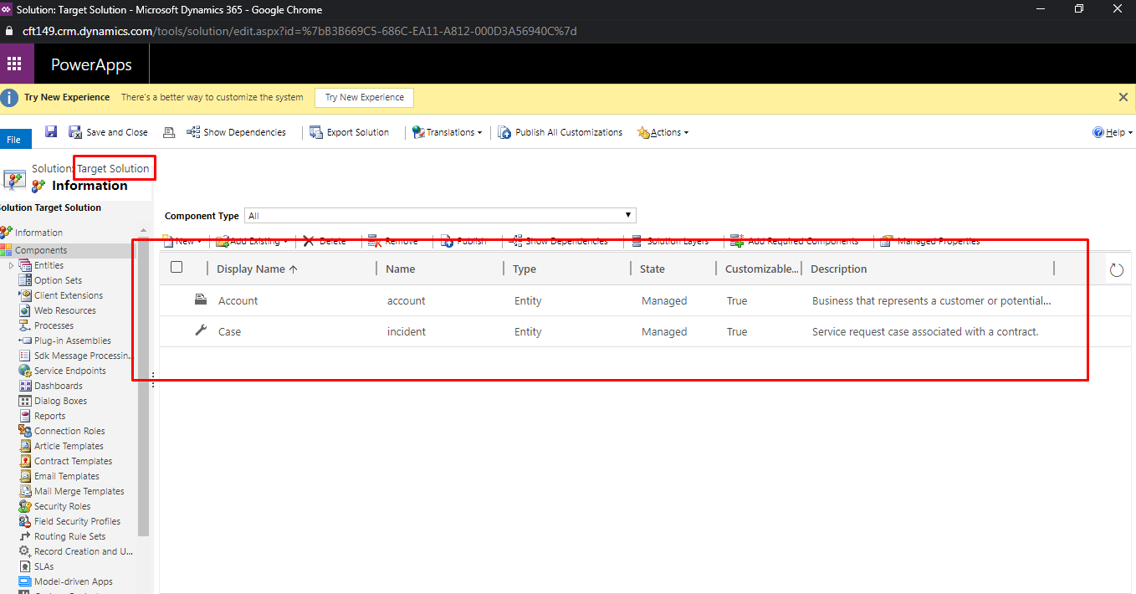Viewport: 1136px width, 594px height.
Task: Click the Routing Rule Sets icon
Action: click(25, 536)
